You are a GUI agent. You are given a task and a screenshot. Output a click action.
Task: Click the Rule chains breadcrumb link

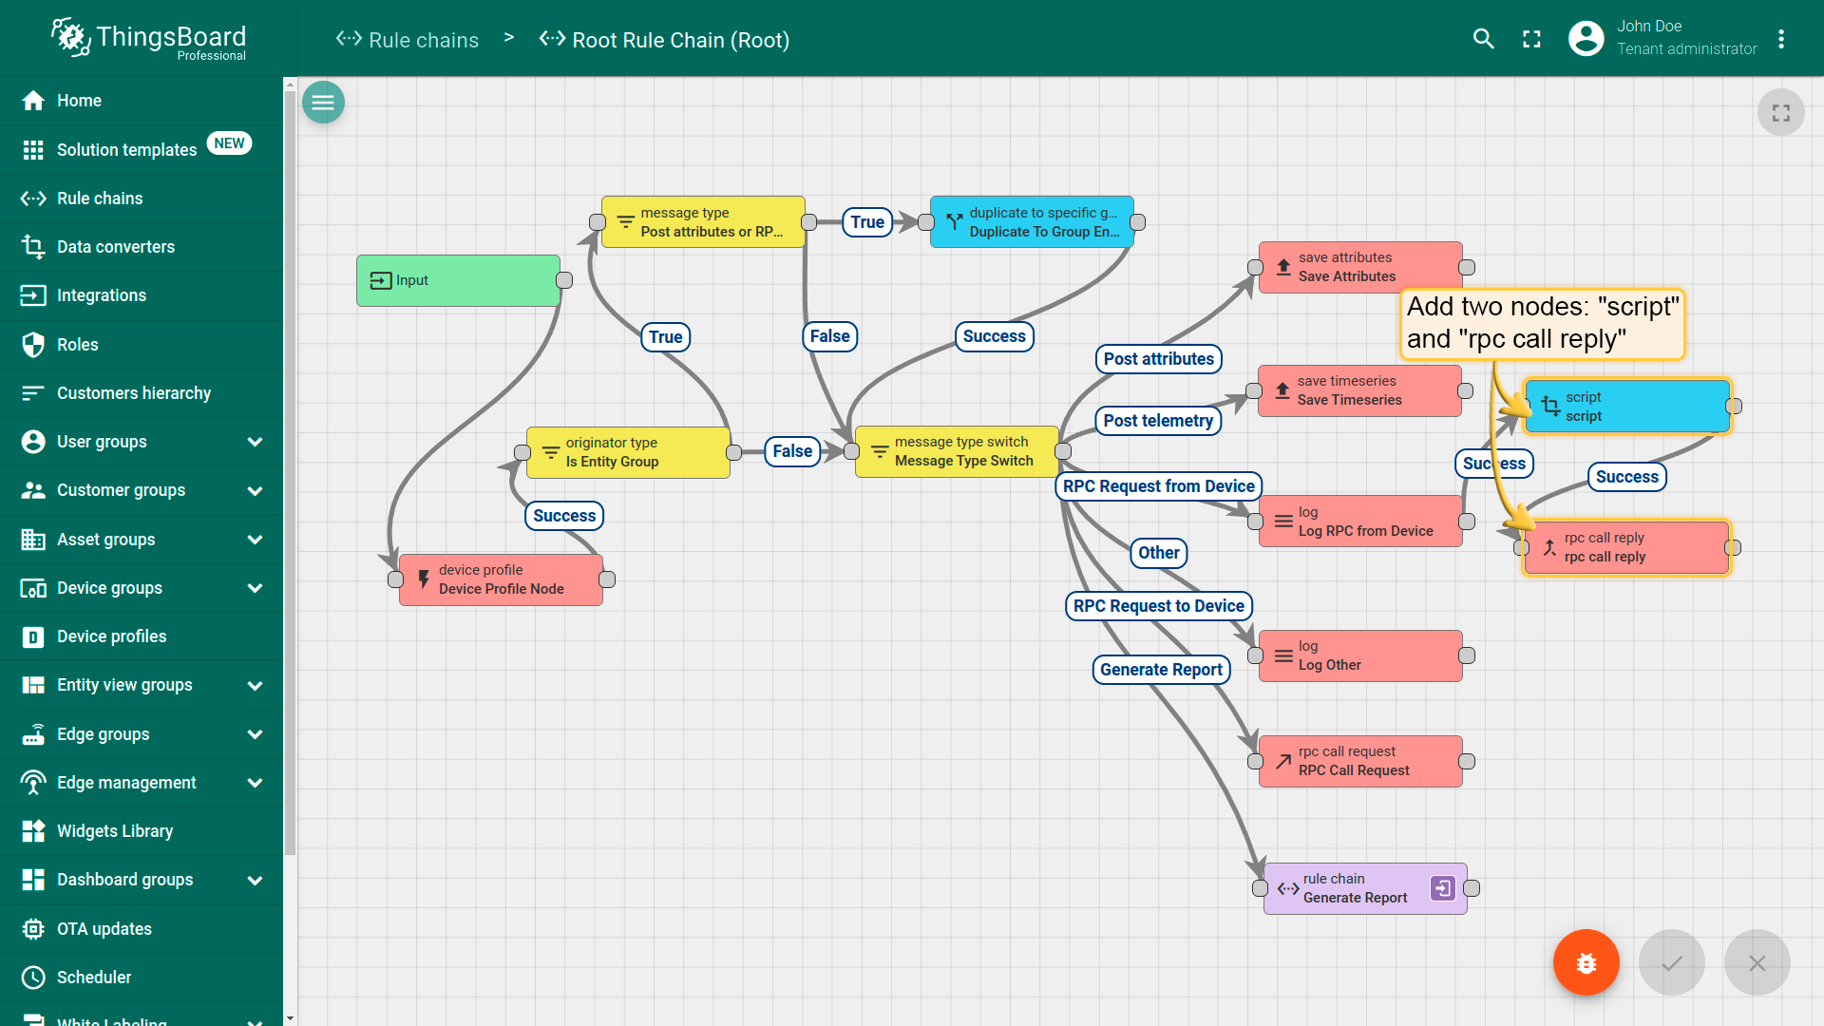click(x=408, y=40)
